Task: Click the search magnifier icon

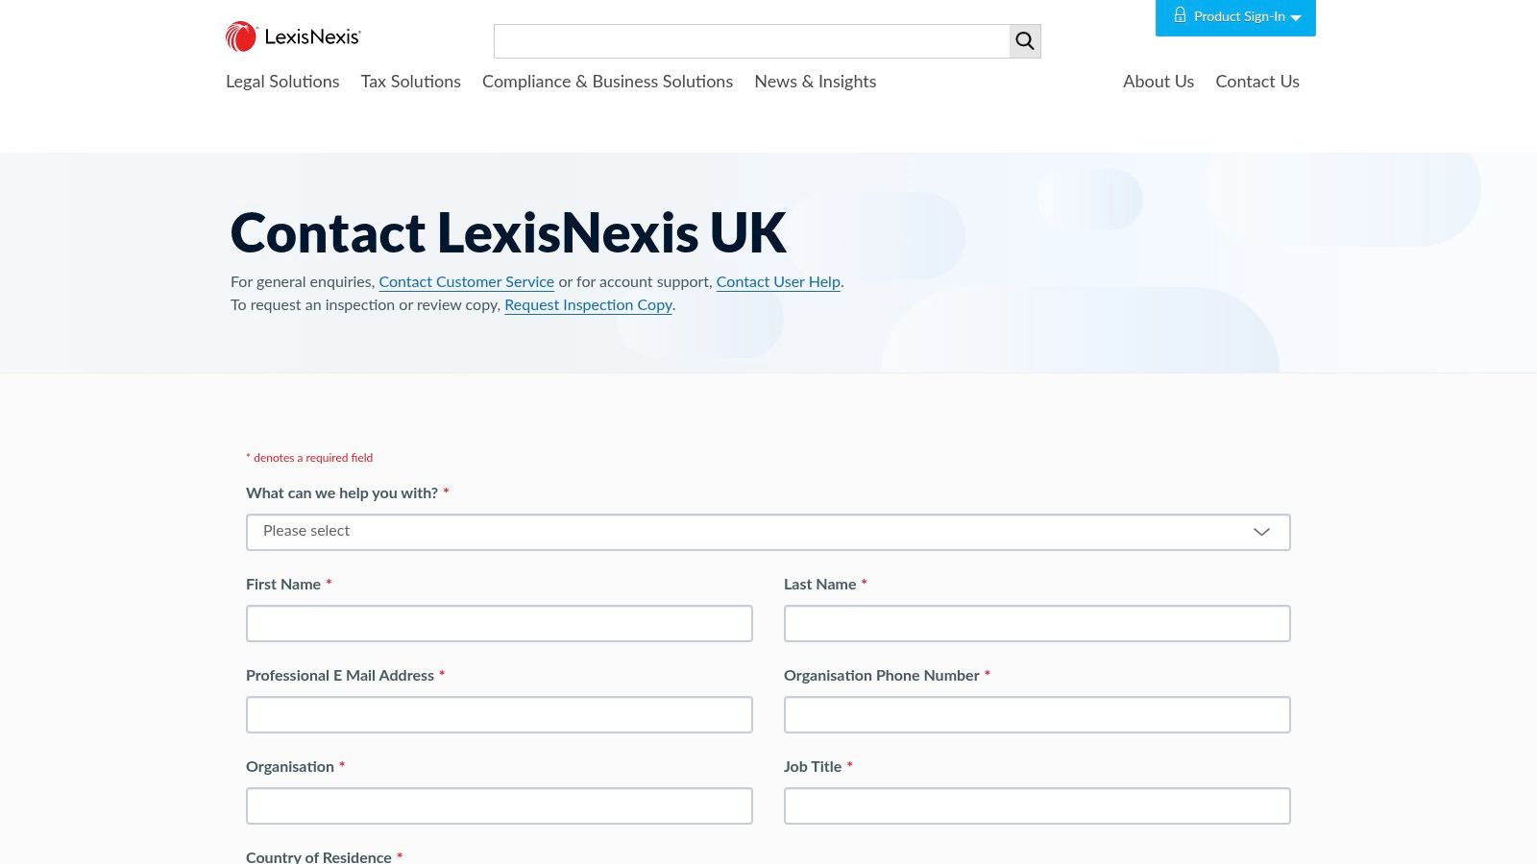Action: pyautogui.click(x=1024, y=41)
